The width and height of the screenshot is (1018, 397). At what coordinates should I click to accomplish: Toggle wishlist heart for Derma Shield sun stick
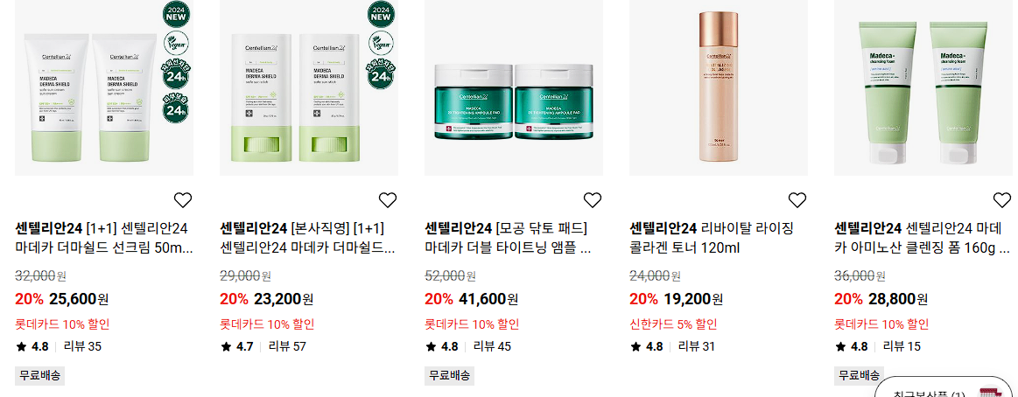[x=388, y=200]
